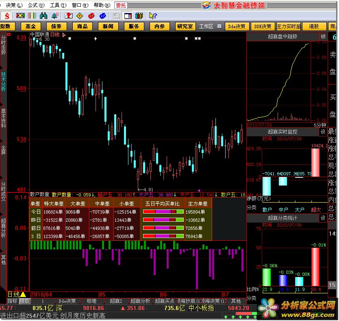The width and height of the screenshot is (339, 321).
Task: Click the red flag arrow beside 日线
Action: coord(64,35)
